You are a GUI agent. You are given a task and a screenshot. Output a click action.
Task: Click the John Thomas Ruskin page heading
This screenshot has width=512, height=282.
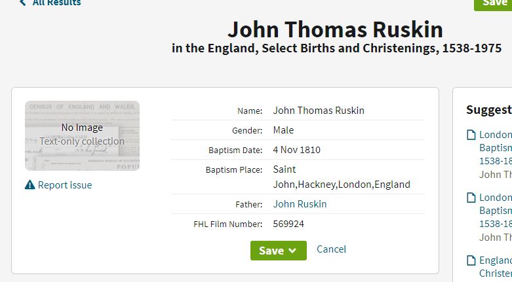tap(336, 29)
